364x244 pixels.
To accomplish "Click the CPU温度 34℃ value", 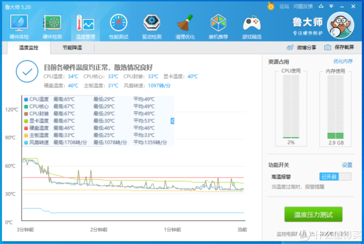I will 73,77.
